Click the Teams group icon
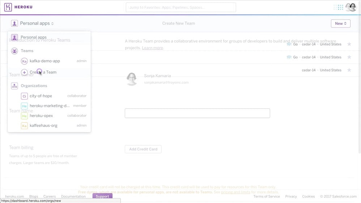Viewport: 361px width, 203px height. pyautogui.click(x=14, y=51)
